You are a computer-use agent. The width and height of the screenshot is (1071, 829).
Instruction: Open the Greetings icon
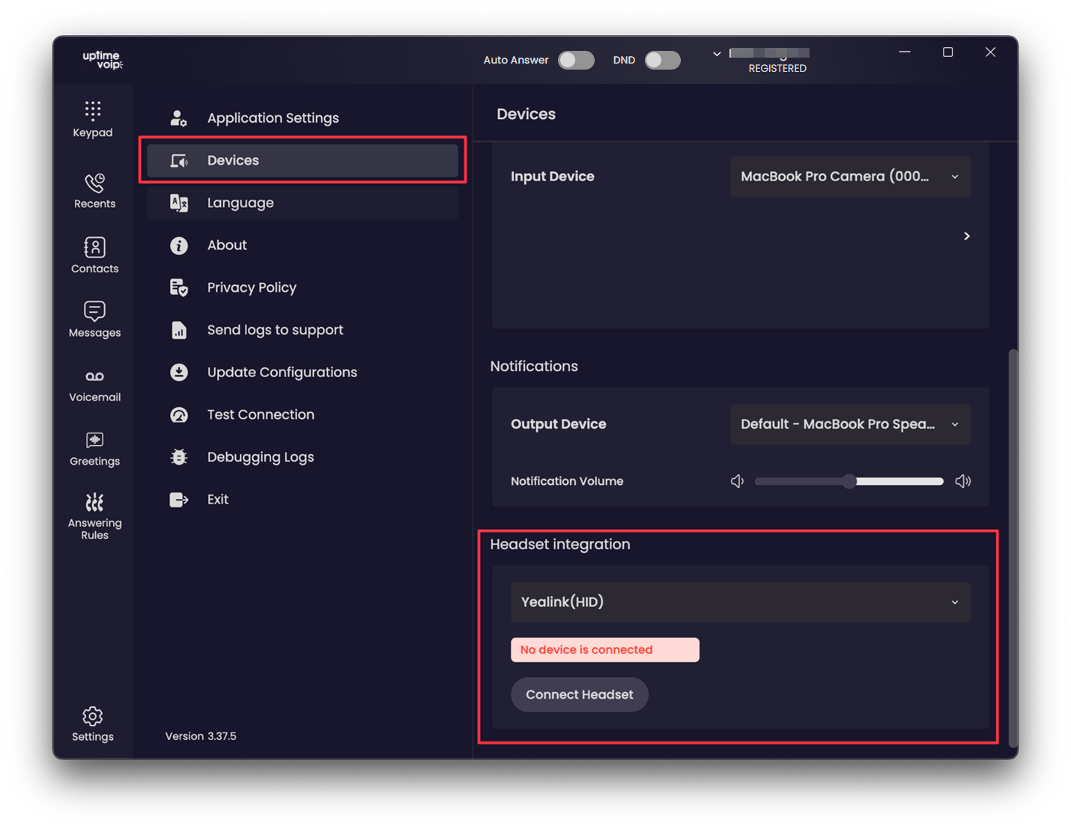pyautogui.click(x=94, y=440)
